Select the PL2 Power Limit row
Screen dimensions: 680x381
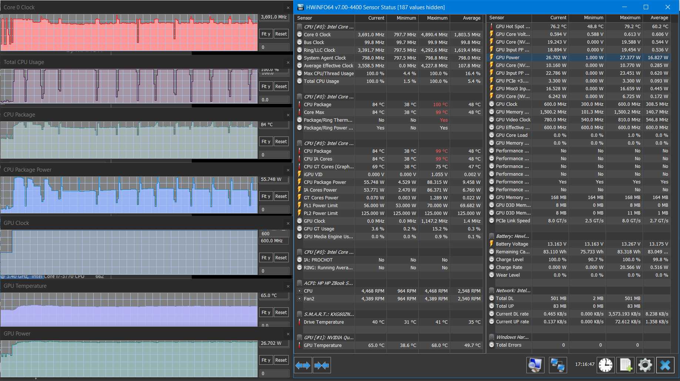tap(389, 213)
